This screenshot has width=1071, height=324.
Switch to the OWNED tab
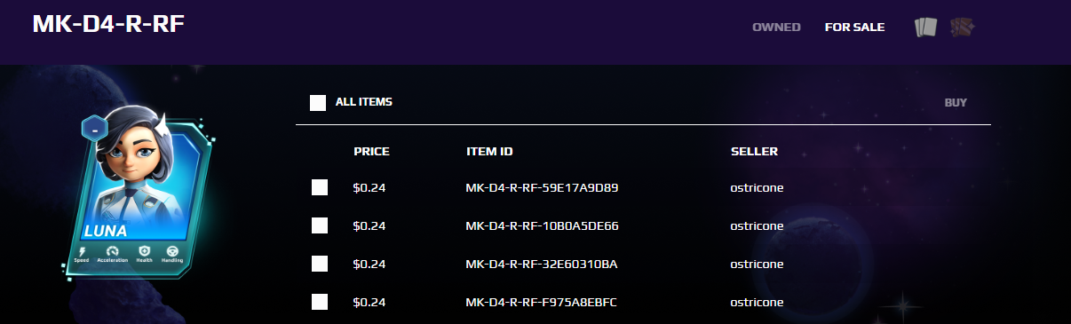[776, 27]
